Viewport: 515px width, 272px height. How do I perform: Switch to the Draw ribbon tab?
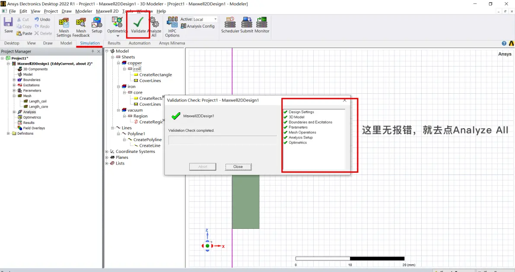click(48, 43)
